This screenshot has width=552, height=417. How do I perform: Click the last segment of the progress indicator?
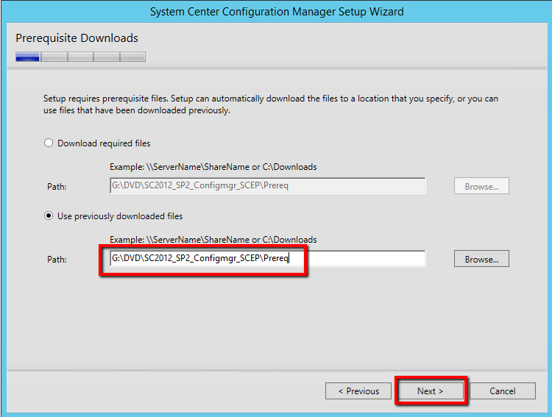coord(132,57)
